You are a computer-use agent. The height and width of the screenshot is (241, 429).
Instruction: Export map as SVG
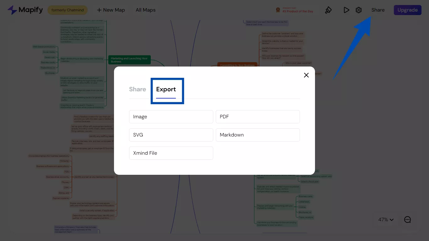[x=171, y=135]
